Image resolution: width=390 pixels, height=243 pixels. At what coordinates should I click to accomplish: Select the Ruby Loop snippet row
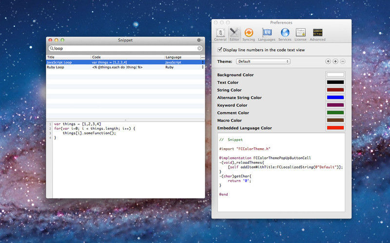click(125, 67)
